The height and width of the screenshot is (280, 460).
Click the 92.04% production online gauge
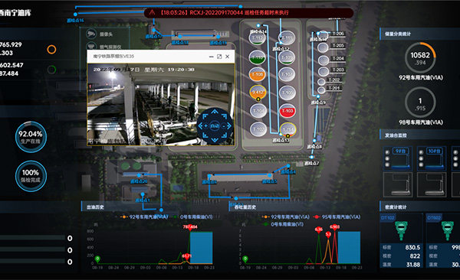[31, 137]
